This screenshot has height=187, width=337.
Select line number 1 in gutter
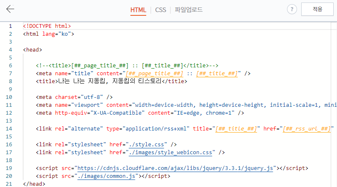click(10, 26)
